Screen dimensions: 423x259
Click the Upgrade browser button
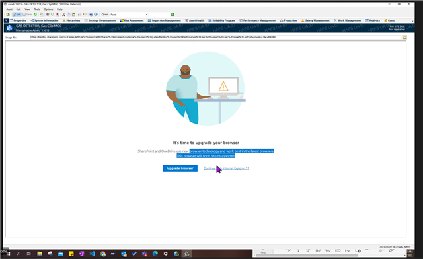[180, 168]
